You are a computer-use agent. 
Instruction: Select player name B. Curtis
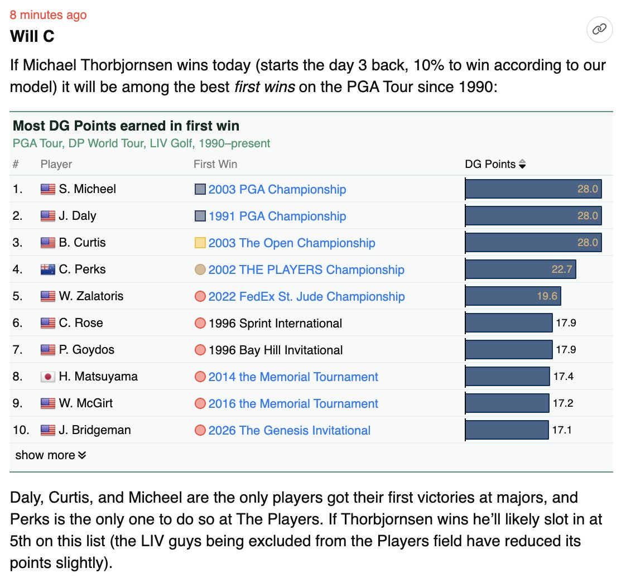pos(82,242)
